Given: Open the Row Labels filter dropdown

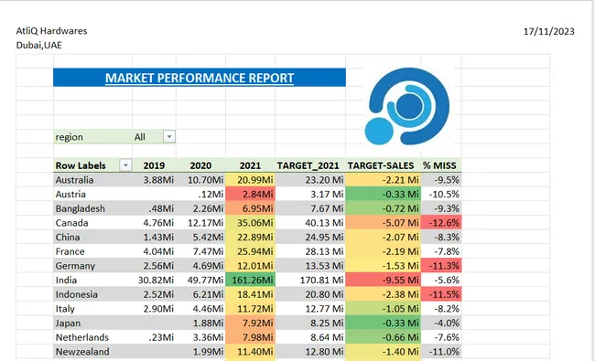Looking at the screenshot, I should 125,165.
